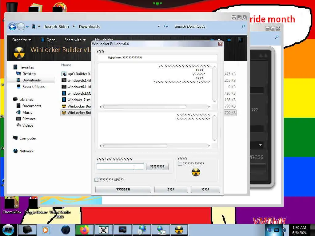Click radiation WinLocker taskbar icon

179,230
